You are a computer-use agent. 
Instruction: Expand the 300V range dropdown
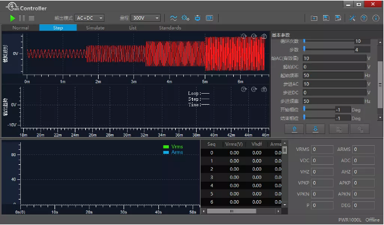[146, 18]
